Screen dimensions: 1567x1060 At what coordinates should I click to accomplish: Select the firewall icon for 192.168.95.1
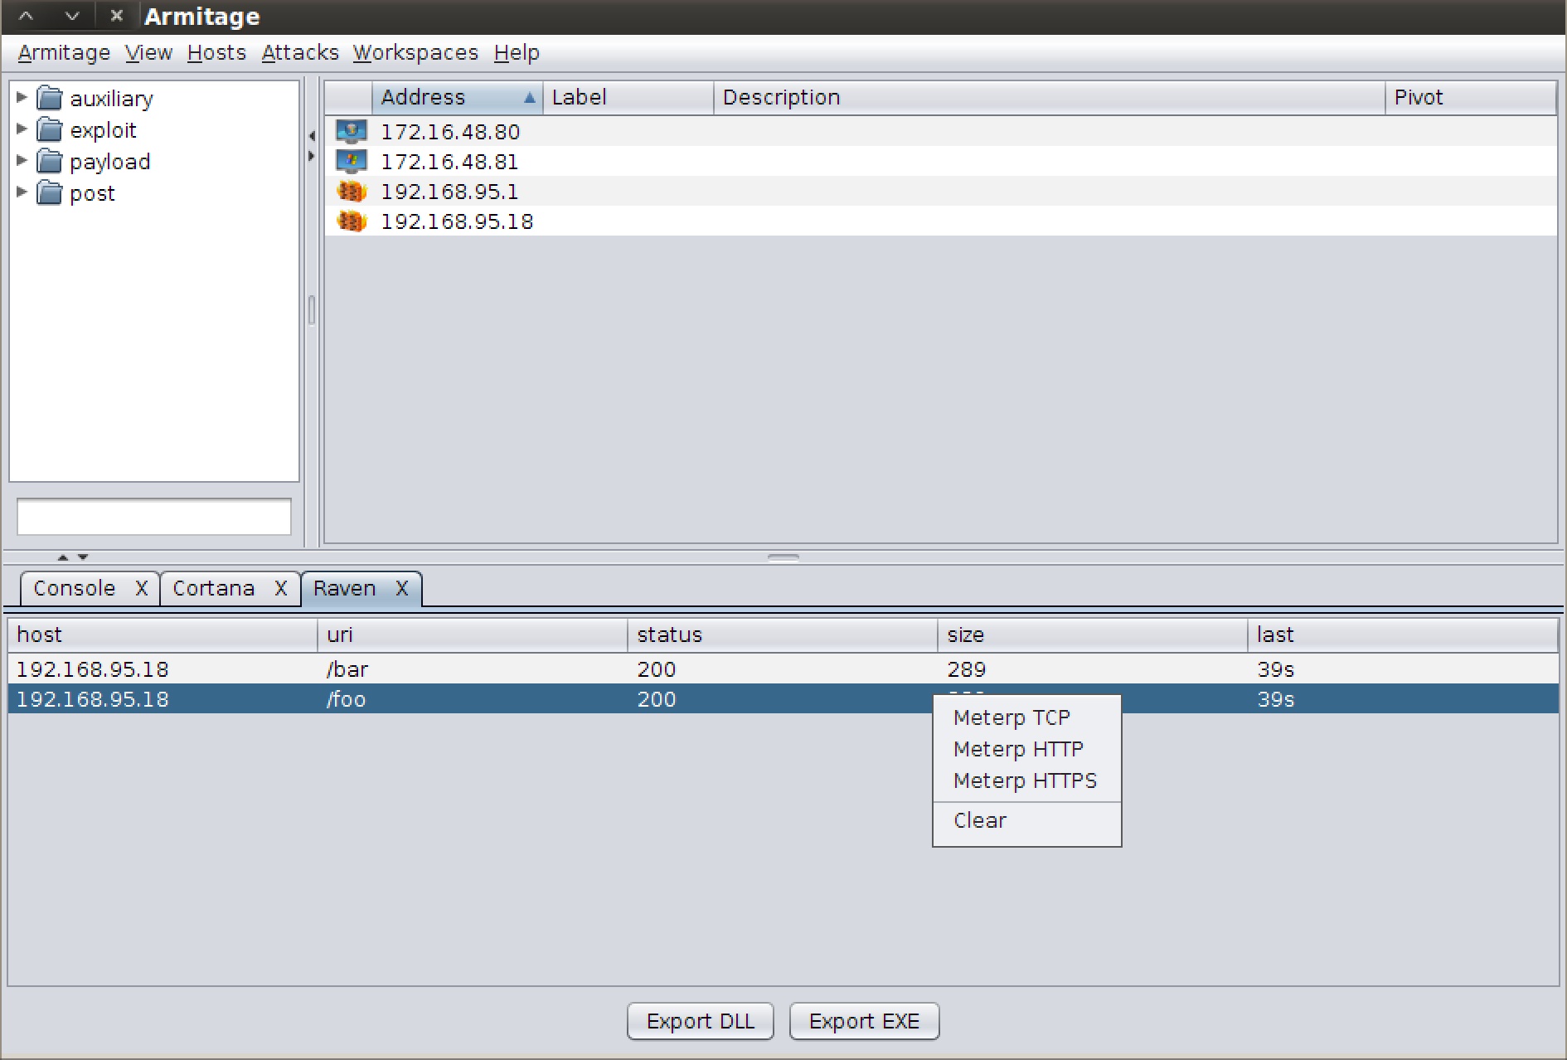click(351, 192)
